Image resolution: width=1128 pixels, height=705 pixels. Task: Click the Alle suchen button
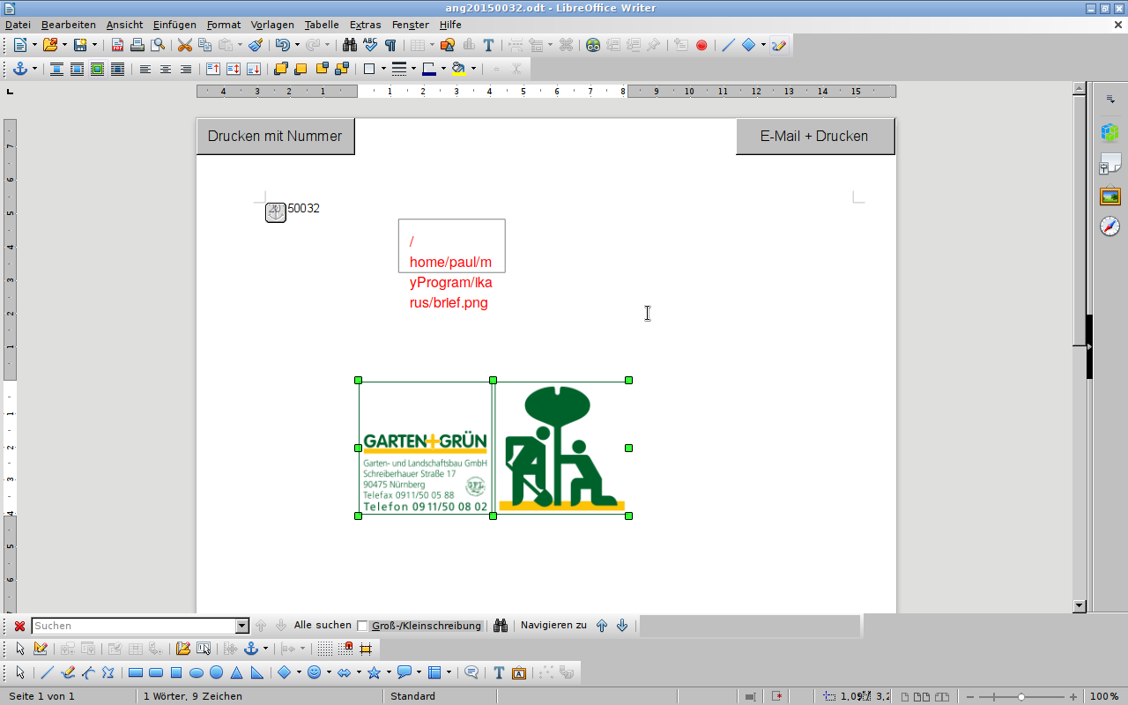[323, 626]
